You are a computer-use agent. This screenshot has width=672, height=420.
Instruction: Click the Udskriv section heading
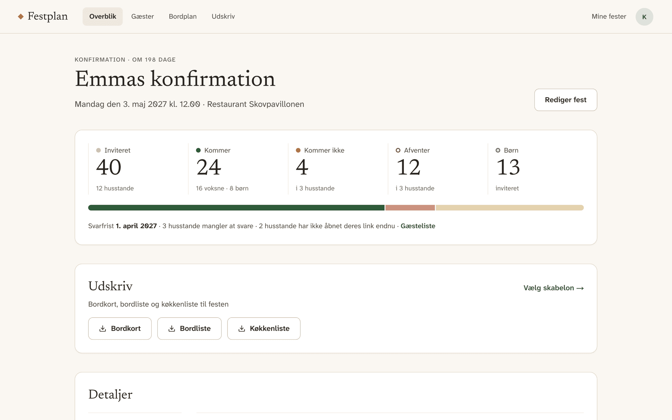pyautogui.click(x=110, y=286)
